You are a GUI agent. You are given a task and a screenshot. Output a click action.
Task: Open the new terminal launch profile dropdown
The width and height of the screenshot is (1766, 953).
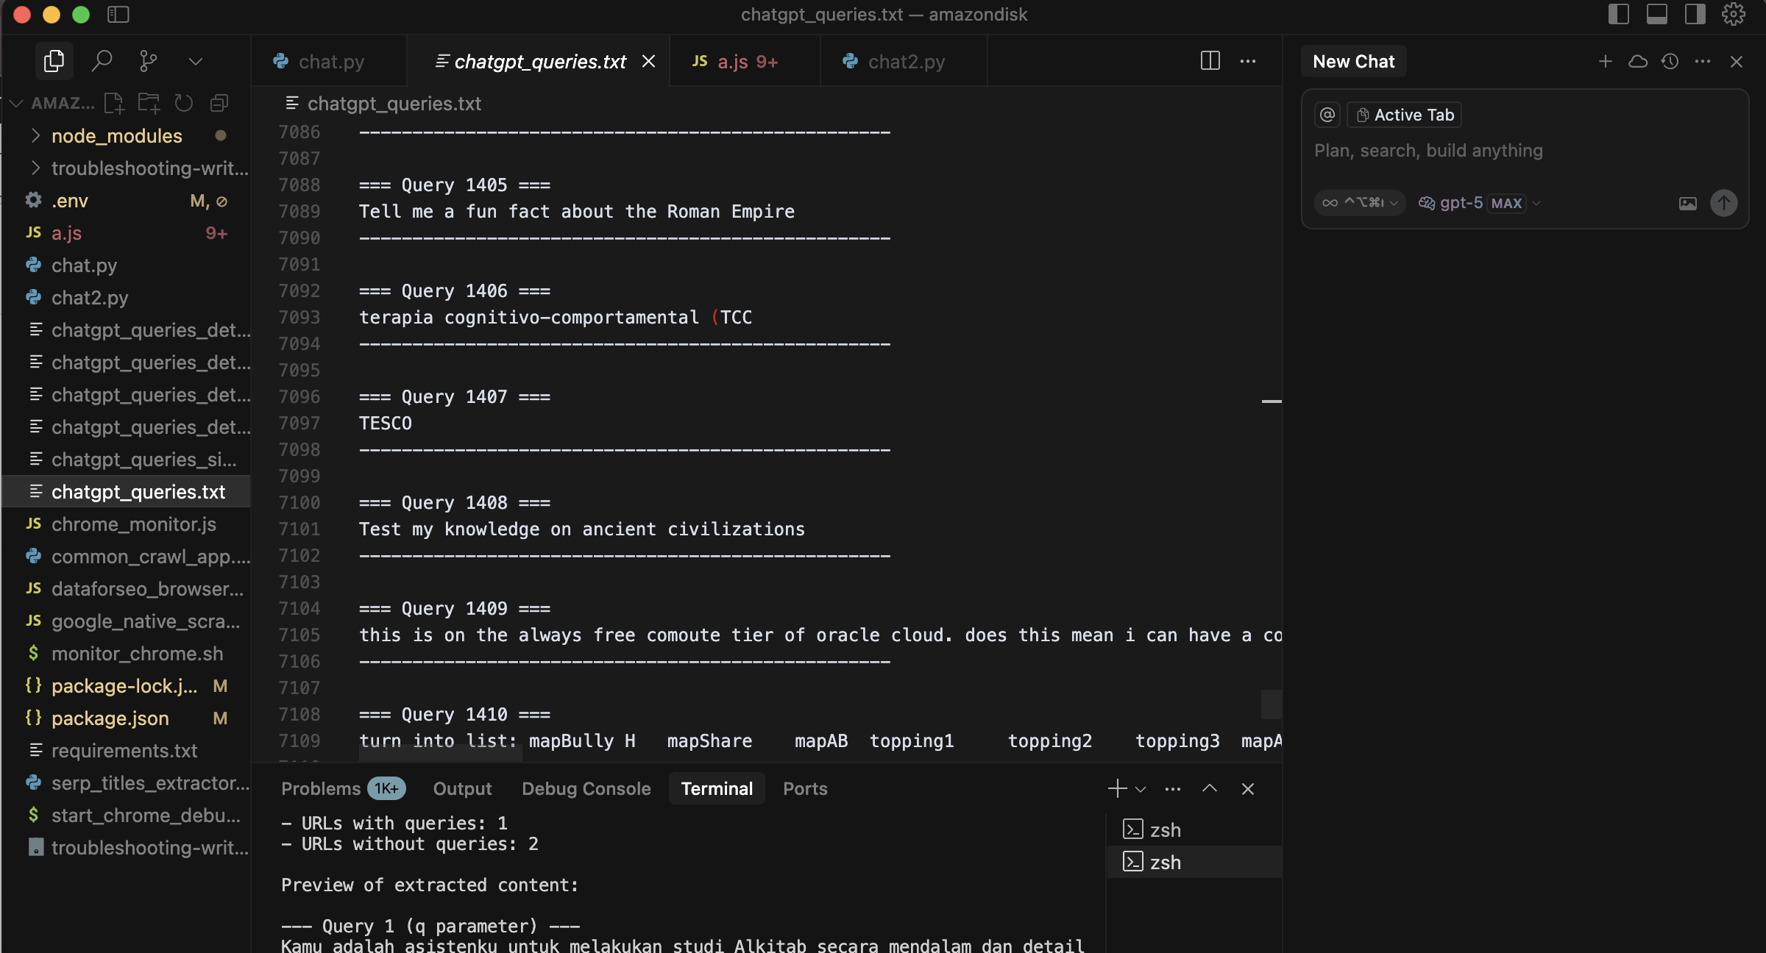point(1141,789)
